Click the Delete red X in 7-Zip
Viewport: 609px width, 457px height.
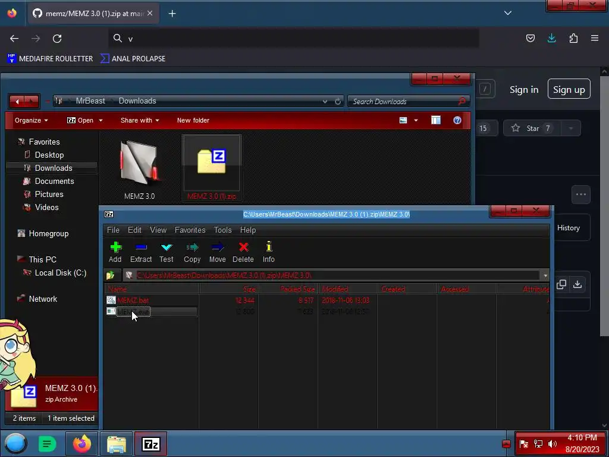243,252
